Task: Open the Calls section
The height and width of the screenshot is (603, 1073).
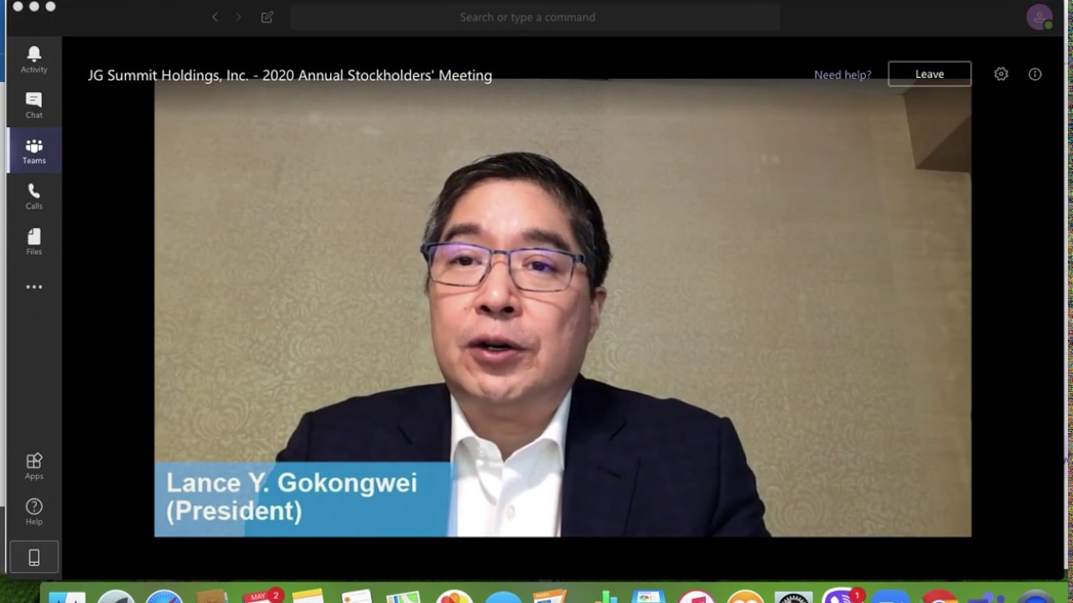Action: point(34,196)
